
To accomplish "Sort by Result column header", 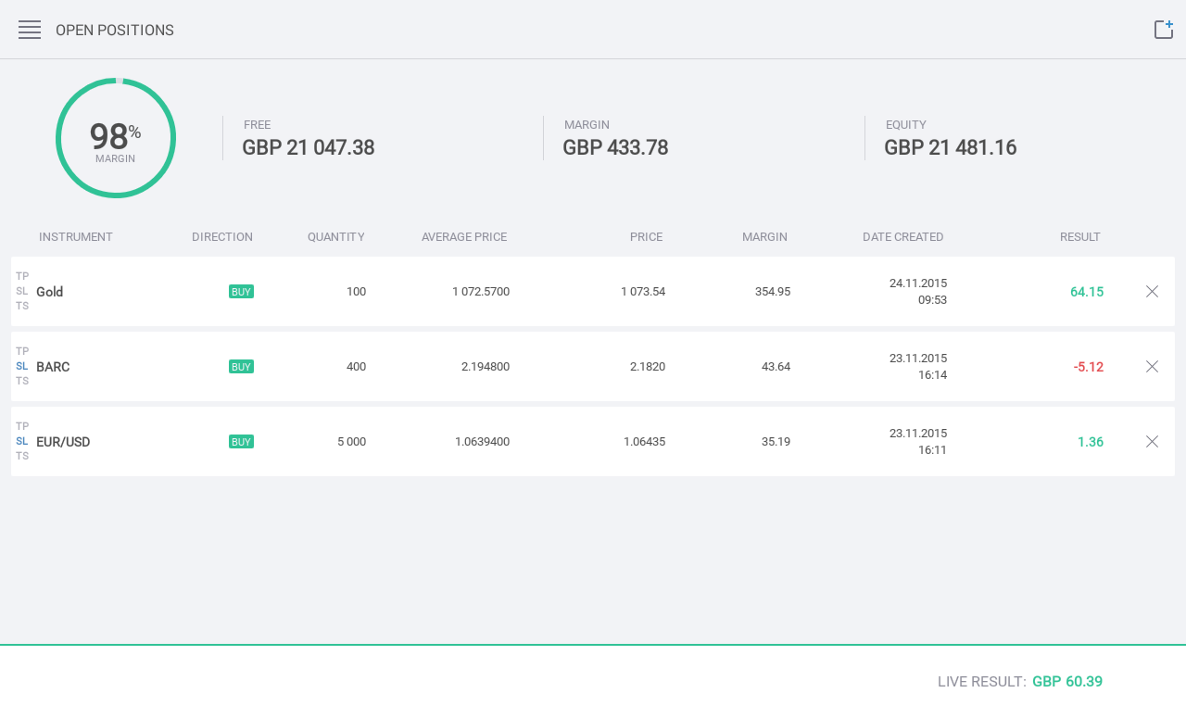I will [x=1079, y=237].
